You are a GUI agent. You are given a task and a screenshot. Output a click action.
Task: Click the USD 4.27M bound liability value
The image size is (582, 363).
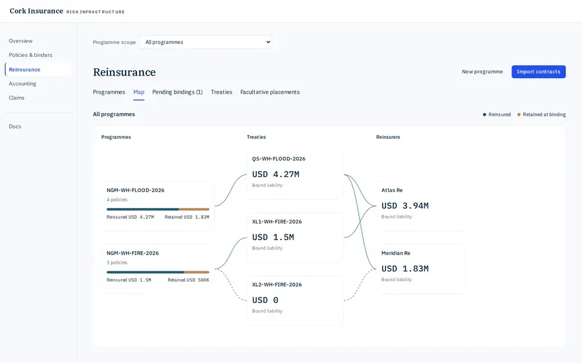point(275,174)
